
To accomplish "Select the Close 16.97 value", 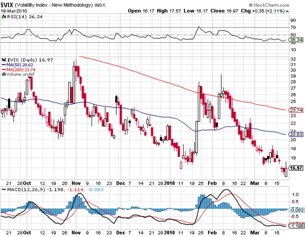I will coord(224,11).
